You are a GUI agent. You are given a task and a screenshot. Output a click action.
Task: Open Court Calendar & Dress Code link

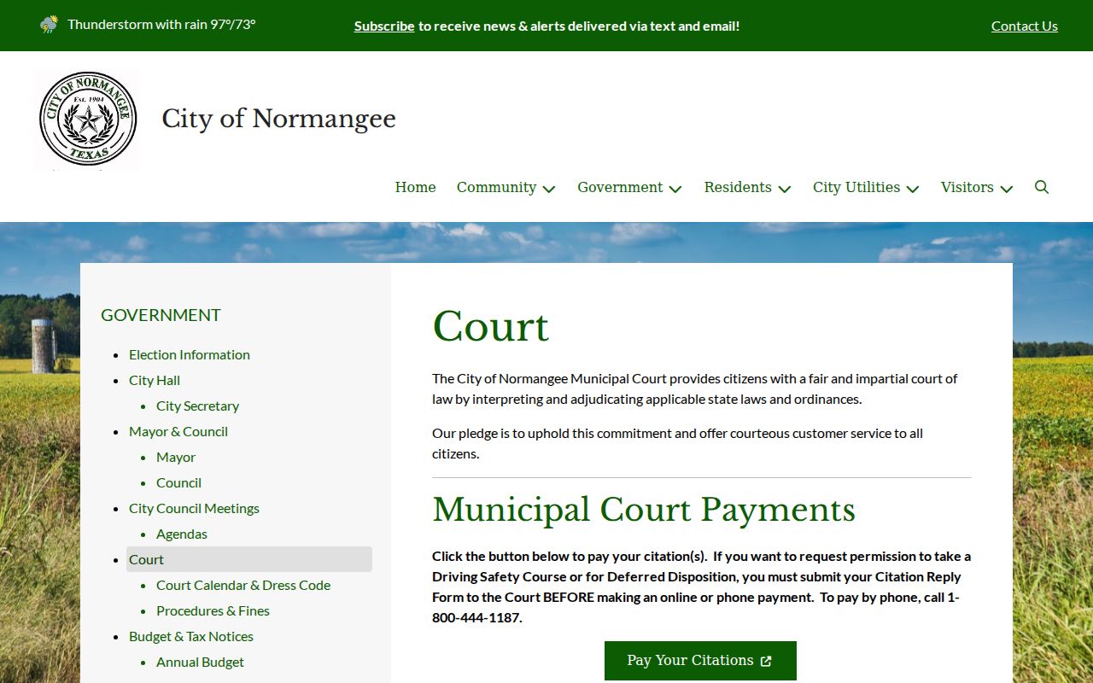(x=243, y=585)
